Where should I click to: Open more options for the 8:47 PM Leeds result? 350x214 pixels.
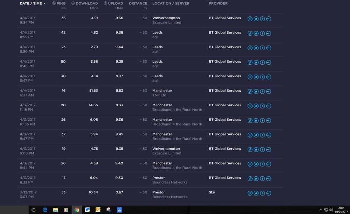tap(269, 77)
